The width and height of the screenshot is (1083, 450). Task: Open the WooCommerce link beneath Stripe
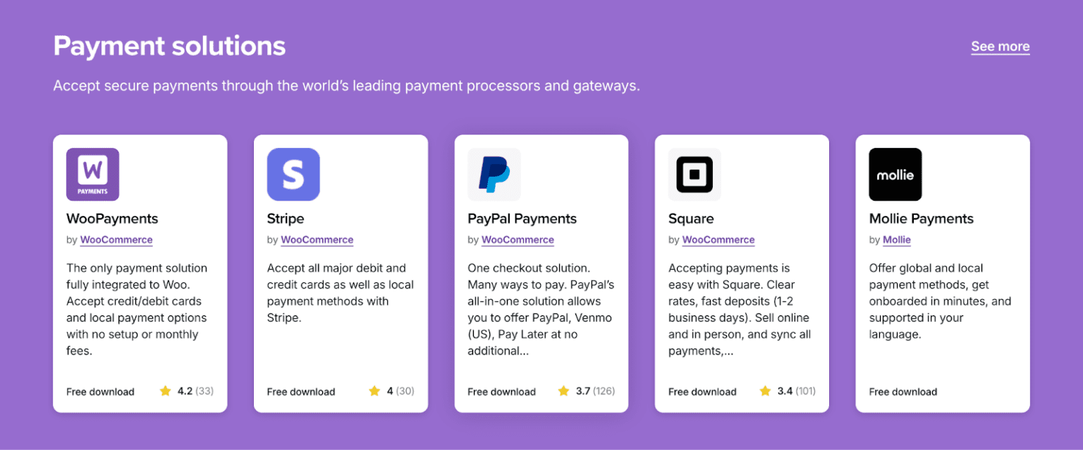point(317,239)
